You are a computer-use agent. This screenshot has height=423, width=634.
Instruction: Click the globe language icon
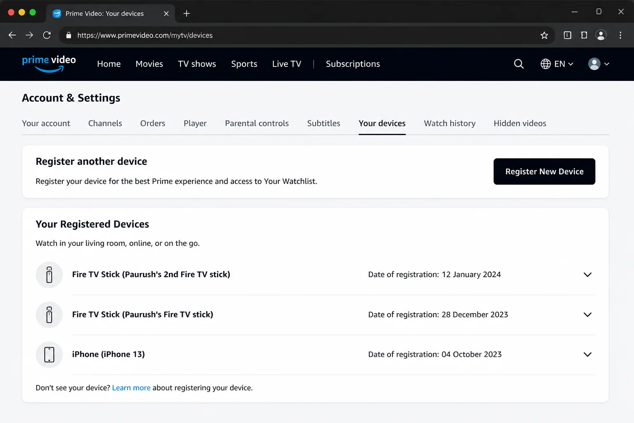pos(546,64)
